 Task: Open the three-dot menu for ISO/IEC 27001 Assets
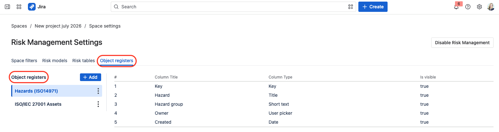[98, 104]
